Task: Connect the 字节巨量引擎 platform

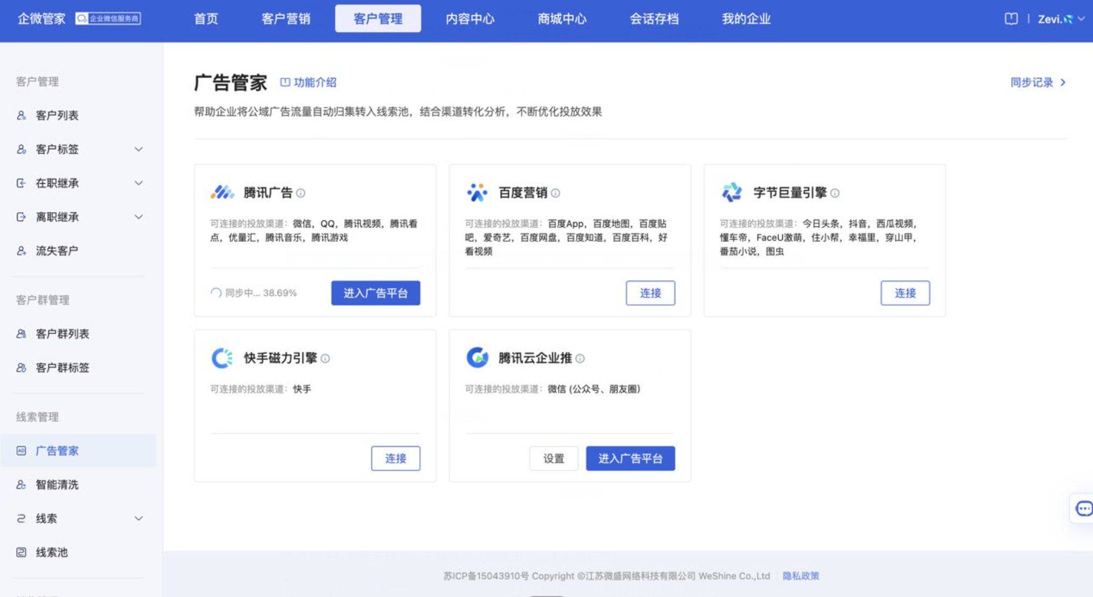Action: click(x=905, y=293)
